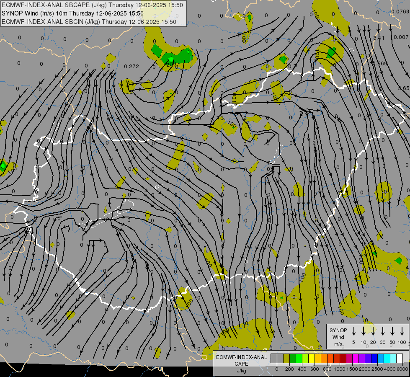Pick the orange swatch left of 800 tick
This screenshot has height=377, width=410.
coord(324,358)
